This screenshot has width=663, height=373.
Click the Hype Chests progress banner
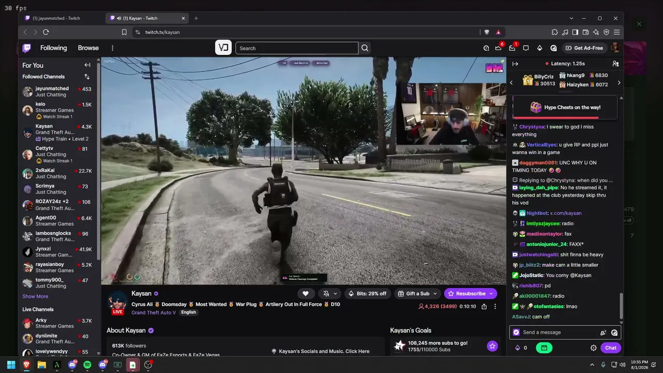point(565,107)
